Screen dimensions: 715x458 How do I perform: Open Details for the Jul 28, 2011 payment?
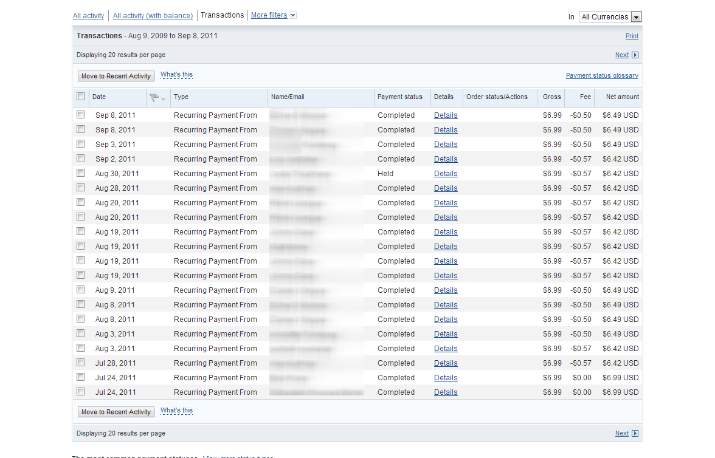446,363
